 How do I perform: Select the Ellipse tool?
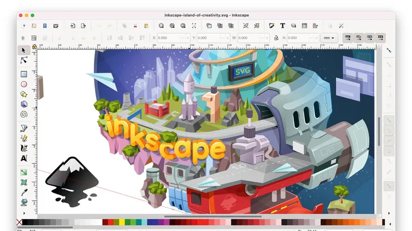(x=24, y=84)
